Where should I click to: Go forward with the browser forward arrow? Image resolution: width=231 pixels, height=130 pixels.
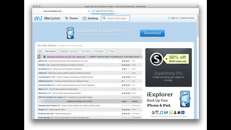click(x=38, y=11)
